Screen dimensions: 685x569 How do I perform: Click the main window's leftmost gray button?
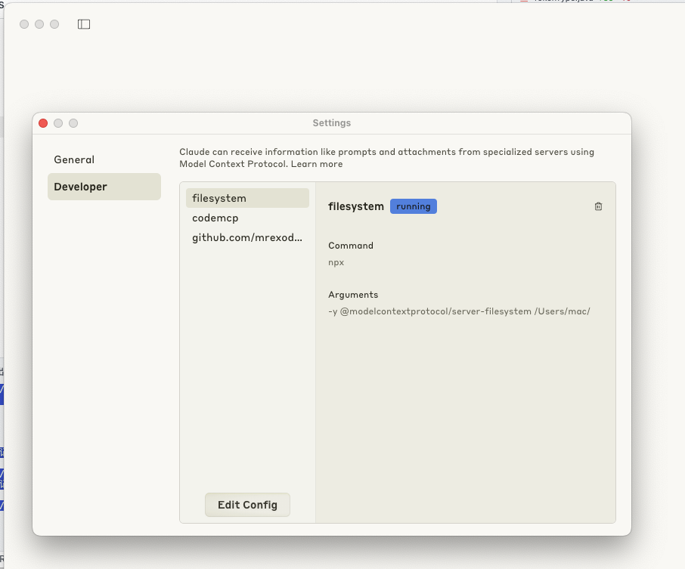(x=24, y=24)
